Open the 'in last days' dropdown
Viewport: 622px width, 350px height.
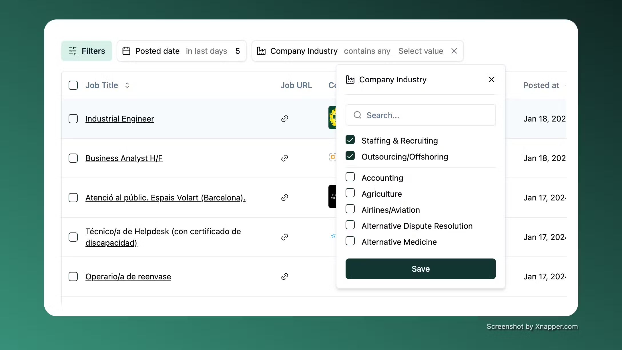click(206, 51)
